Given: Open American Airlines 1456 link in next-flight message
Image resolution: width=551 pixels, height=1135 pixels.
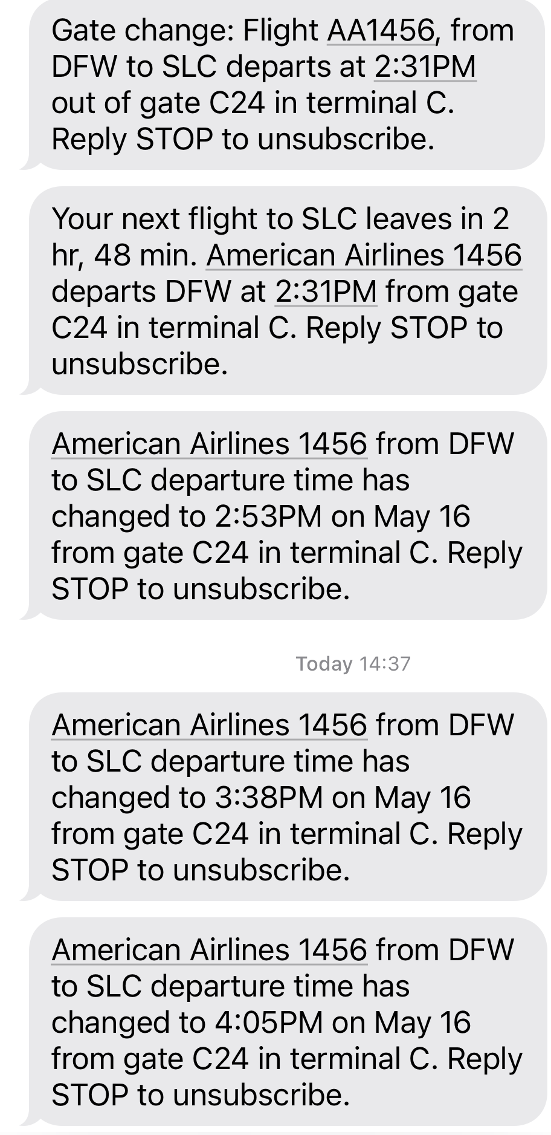Looking at the screenshot, I should point(364,255).
